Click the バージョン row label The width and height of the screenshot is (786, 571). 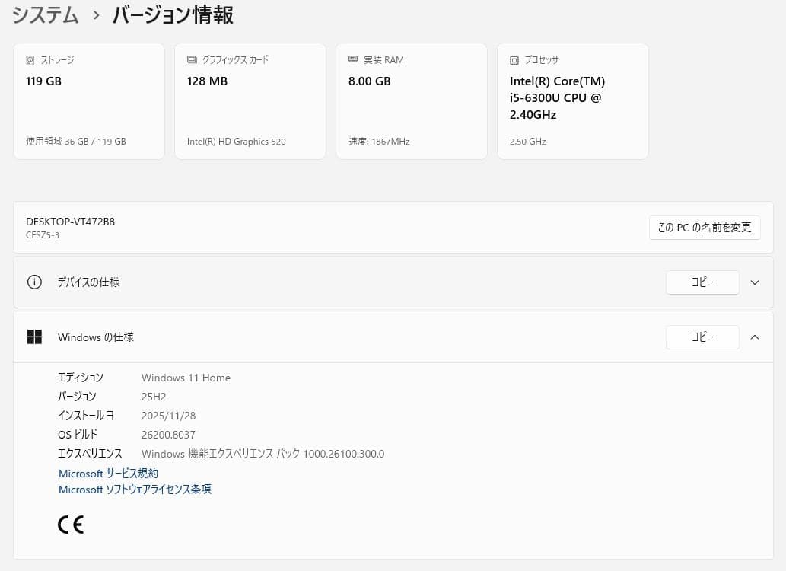point(77,397)
